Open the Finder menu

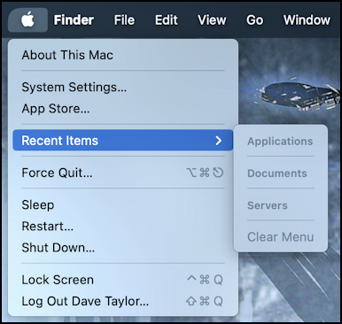tap(74, 20)
